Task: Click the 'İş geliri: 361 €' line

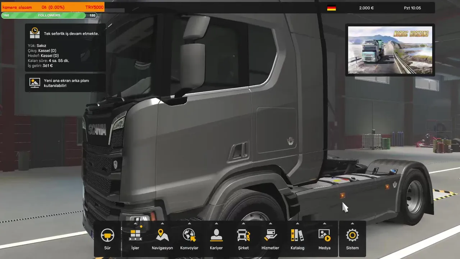Action: click(x=40, y=66)
